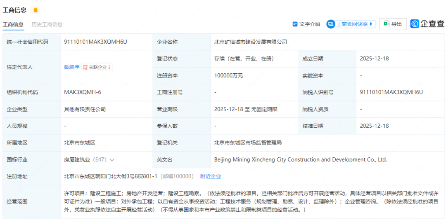
Task: Click the bell icon beside 工商信息 title
Action: pos(36,10)
